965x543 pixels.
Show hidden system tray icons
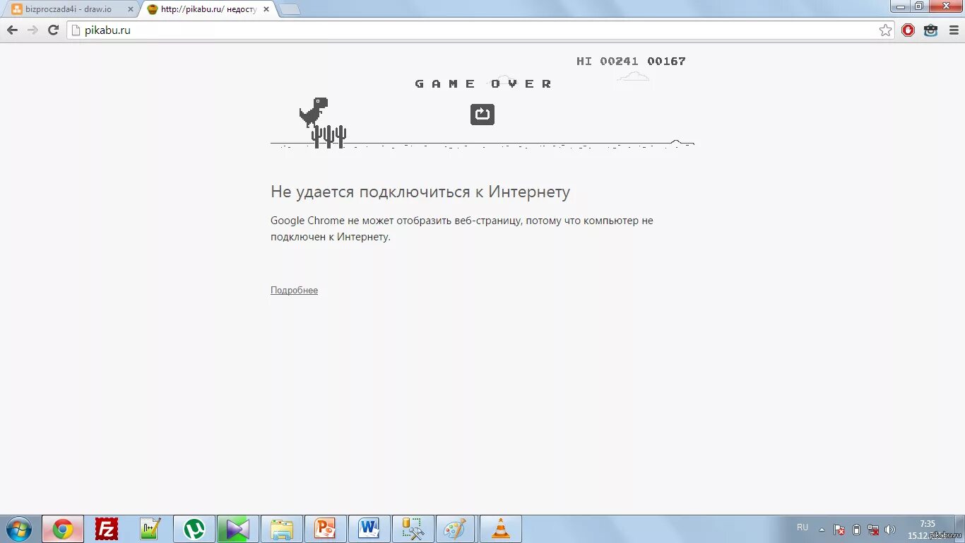pyautogui.click(x=822, y=529)
